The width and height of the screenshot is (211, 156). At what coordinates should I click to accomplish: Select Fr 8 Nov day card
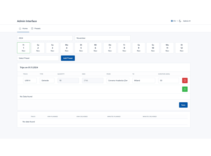tap(124, 48)
